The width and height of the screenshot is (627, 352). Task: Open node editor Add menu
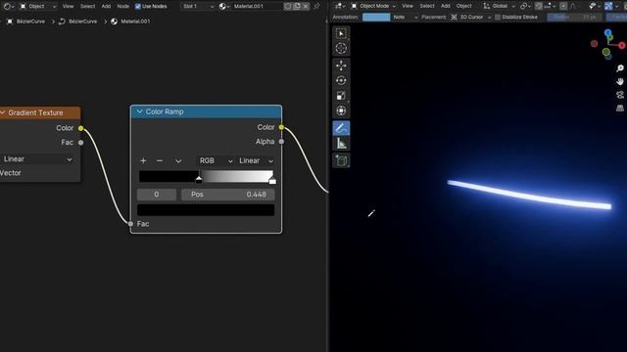(x=106, y=7)
